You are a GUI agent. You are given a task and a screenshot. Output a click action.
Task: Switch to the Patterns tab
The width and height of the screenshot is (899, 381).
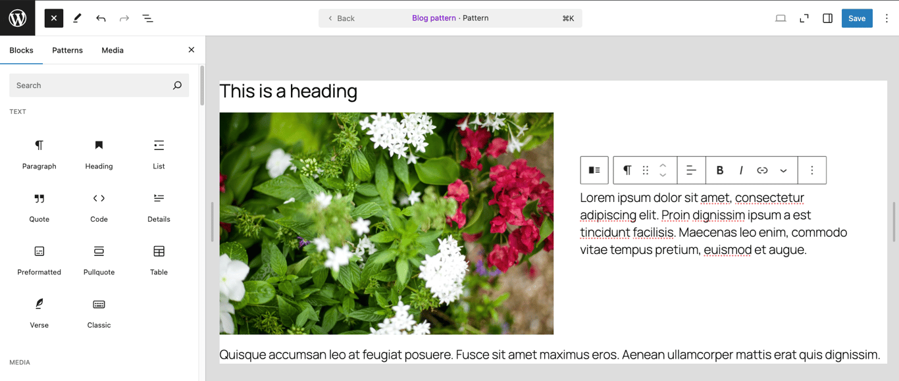click(66, 50)
